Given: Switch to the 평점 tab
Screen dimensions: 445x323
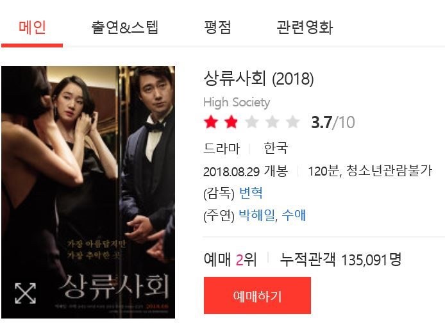Looking at the screenshot, I should [217, 28].
